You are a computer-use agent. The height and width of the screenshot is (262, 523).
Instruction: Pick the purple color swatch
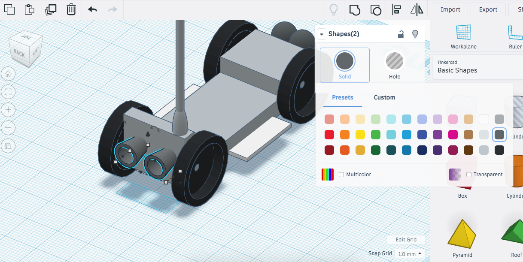[x=438, y=135]
